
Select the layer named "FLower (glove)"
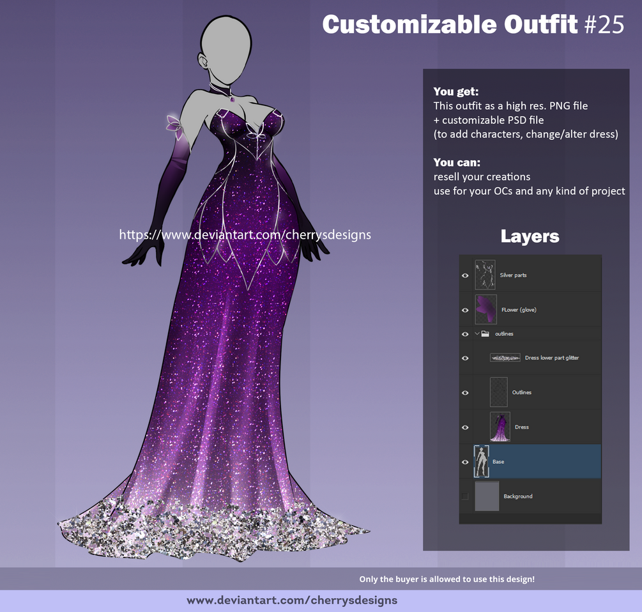pyautogui.click(x=519, y=310)
